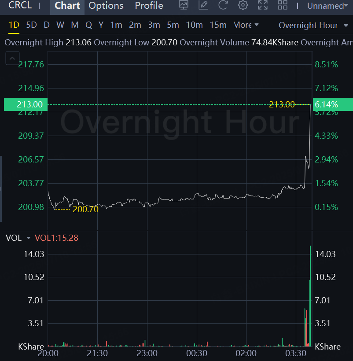Click the yellow 200.70 low marker label
The image size is (353, 361).
85,209
